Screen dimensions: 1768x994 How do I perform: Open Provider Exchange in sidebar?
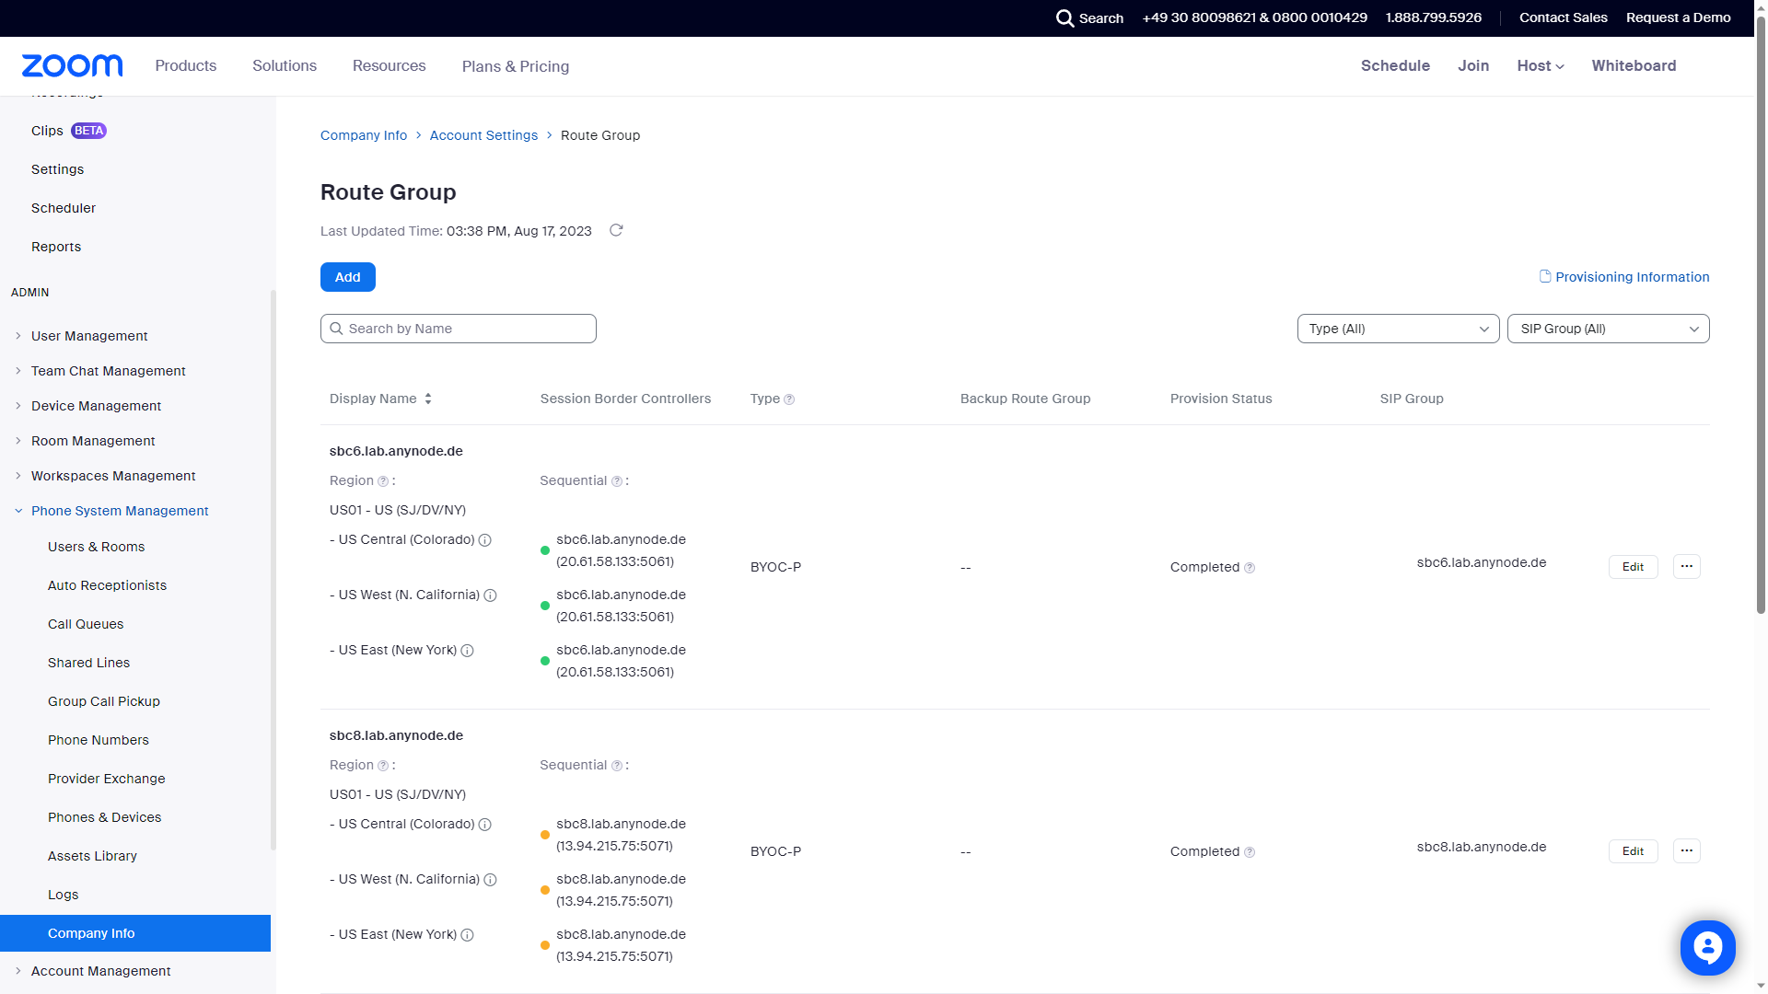pyautogui.click(x=107, y=779)
